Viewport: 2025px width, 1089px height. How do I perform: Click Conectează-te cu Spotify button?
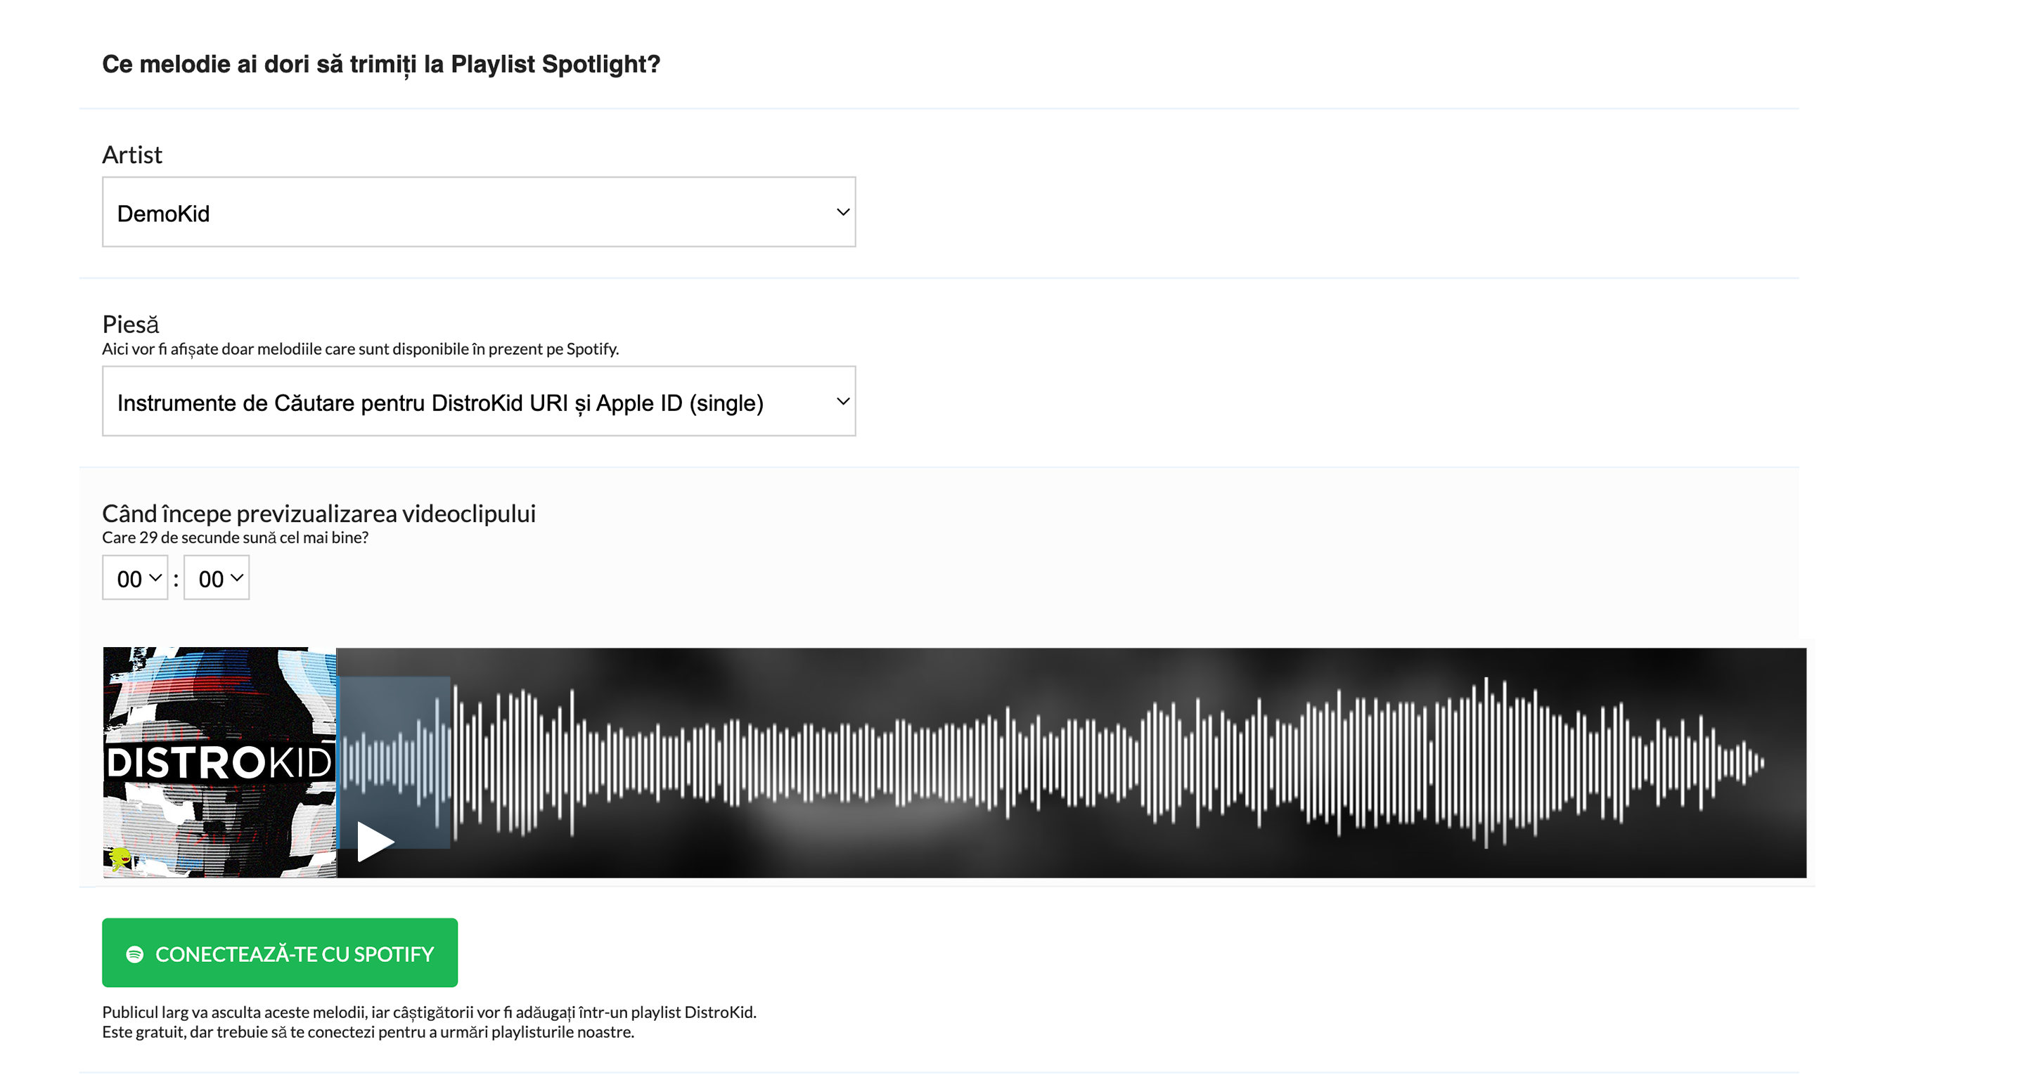tap(280, 953)
